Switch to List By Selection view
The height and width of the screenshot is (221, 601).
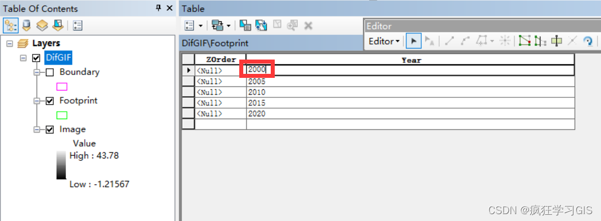click(58, 26)
